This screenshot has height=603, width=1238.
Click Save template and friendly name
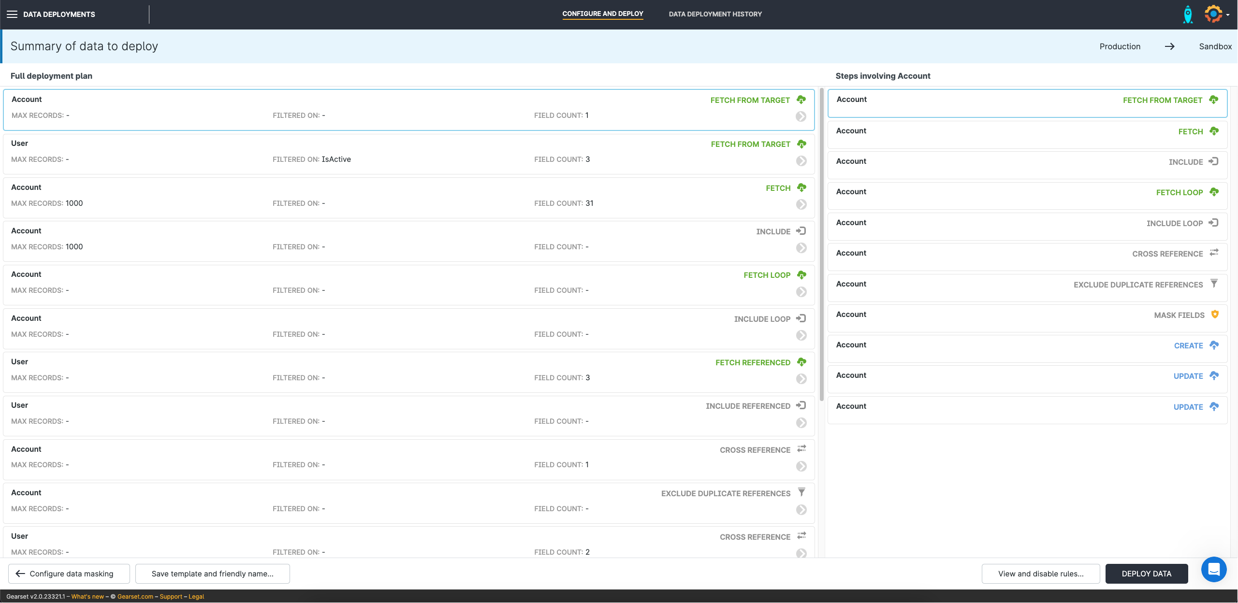click(212, 574)
